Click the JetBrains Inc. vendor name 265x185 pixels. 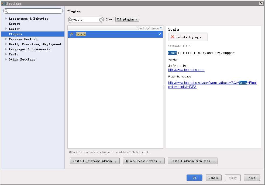(x=178, y=66)
